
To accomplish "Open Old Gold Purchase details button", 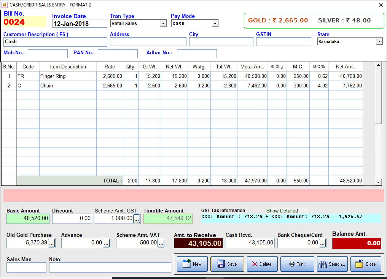I will pos(51,243).
